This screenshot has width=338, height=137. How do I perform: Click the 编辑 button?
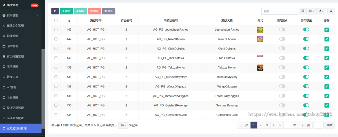coord(80,11)
